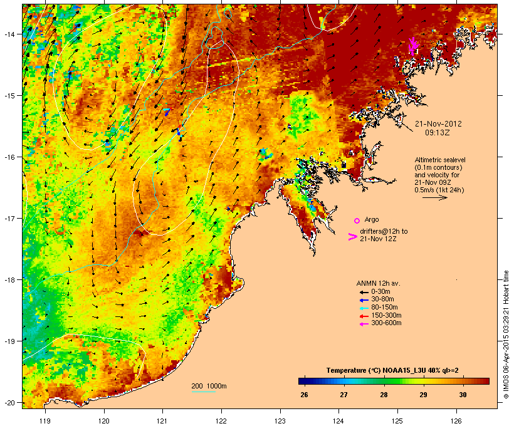Click the longitude axis label '123'
Screen dimensions: 514x426
pos(280,421)
